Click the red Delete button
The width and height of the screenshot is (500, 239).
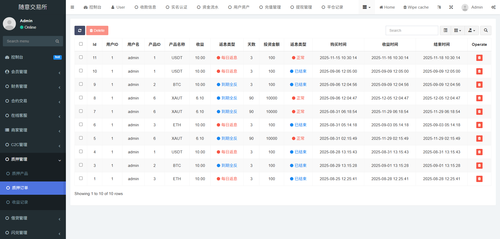click(97, 30)
